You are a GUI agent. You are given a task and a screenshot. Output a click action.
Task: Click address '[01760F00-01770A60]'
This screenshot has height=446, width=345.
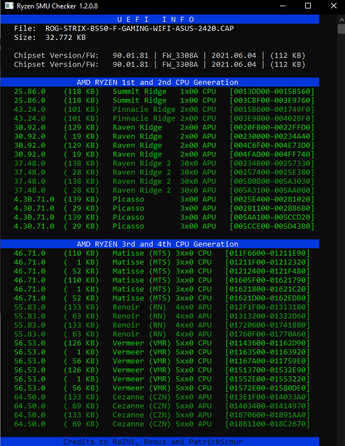[x=268, y=334]
